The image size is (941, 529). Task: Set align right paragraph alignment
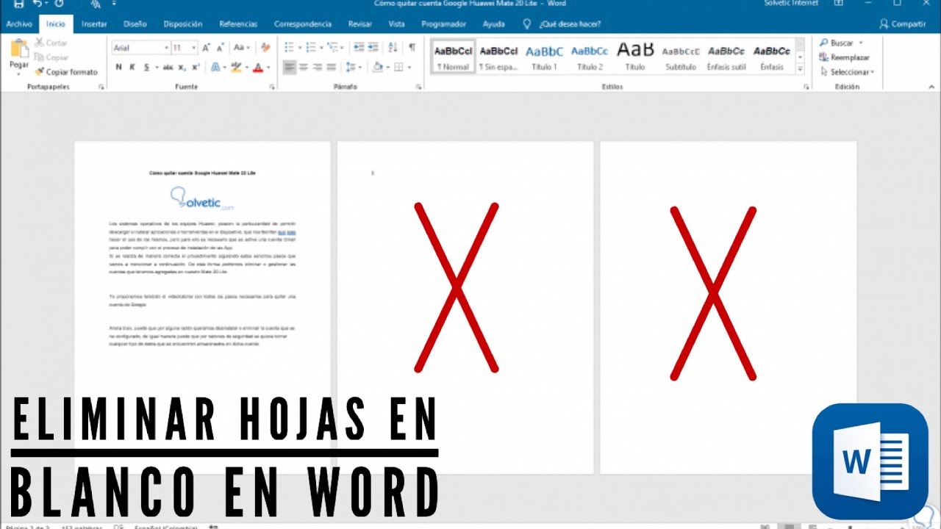[318, 67]
